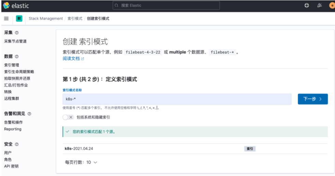Click help icon next to 采集
Viewport: 335px width, 176px height.
click(17, 33)
